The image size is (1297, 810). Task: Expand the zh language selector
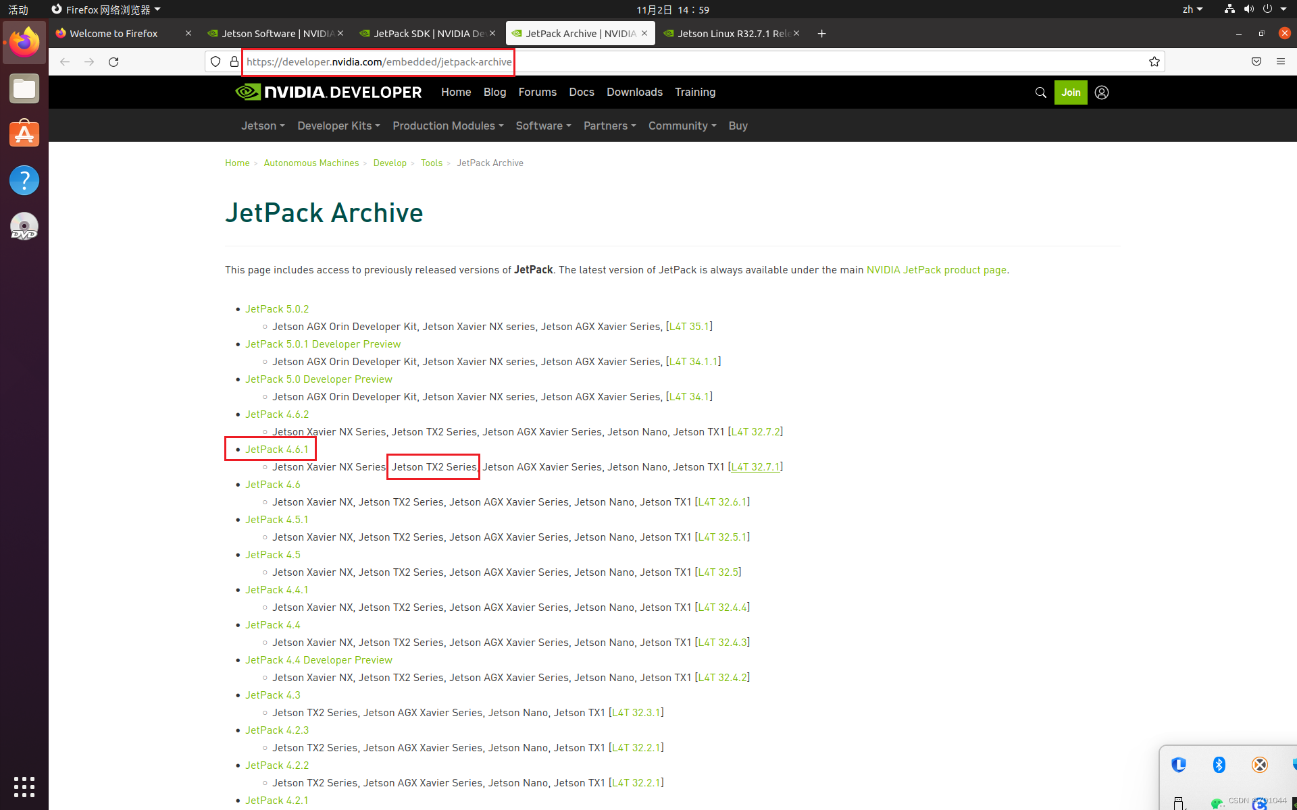[x=1192, y=9]
